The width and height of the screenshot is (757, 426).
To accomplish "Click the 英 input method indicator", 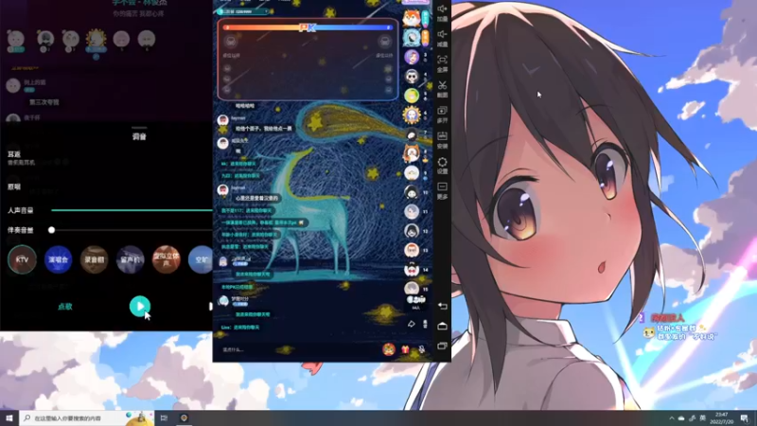I will click(702, 418).
